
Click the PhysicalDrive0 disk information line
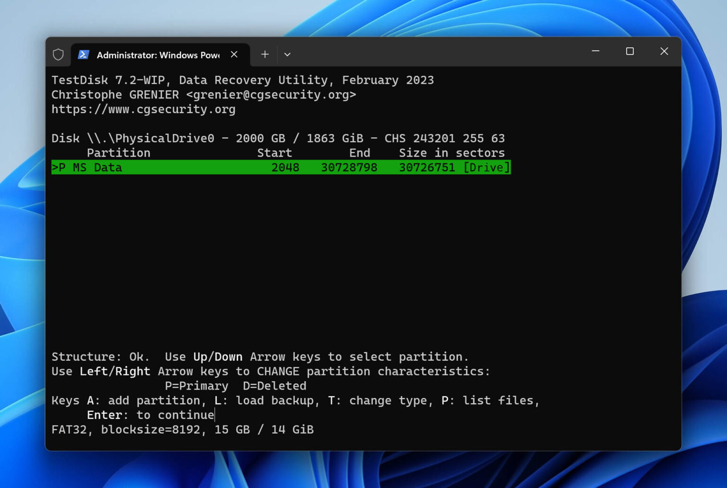click(278, 138)
